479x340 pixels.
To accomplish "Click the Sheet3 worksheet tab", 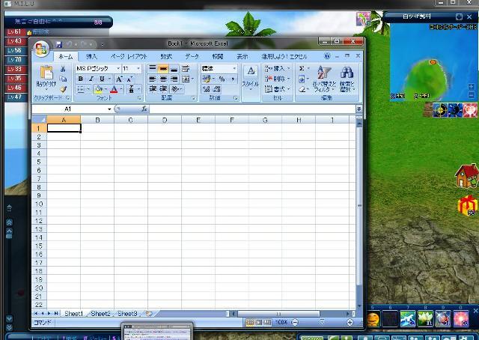I will click(x=126, y=314).
